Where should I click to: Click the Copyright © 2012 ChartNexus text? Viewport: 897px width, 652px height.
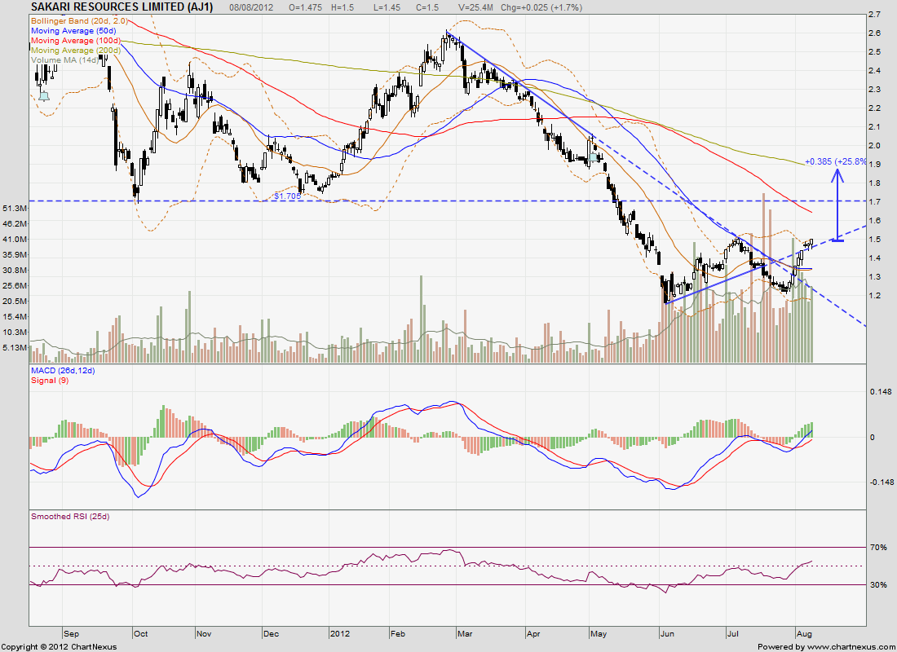tap(60, 647)
